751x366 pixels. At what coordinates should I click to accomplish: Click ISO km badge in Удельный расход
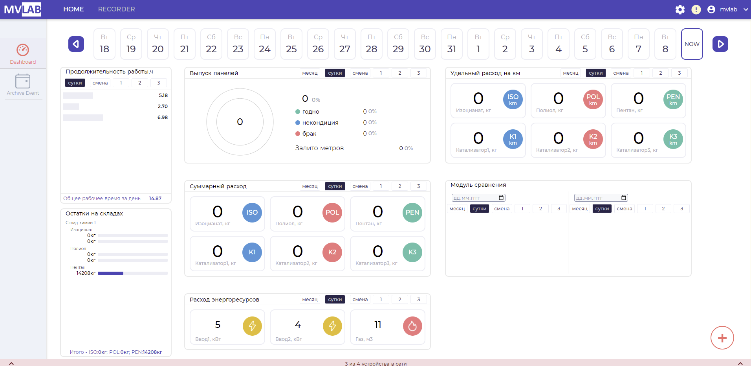(513, 100)
